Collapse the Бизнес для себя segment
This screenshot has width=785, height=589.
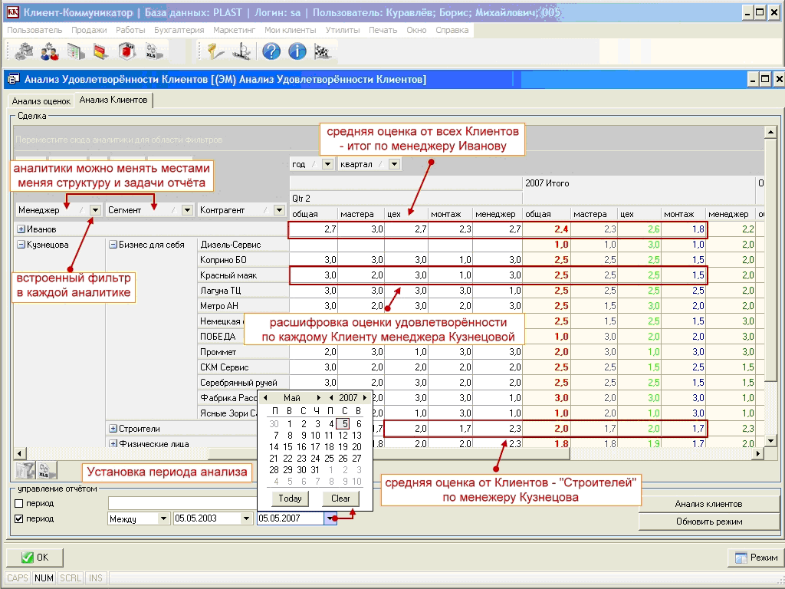(113, 245)
